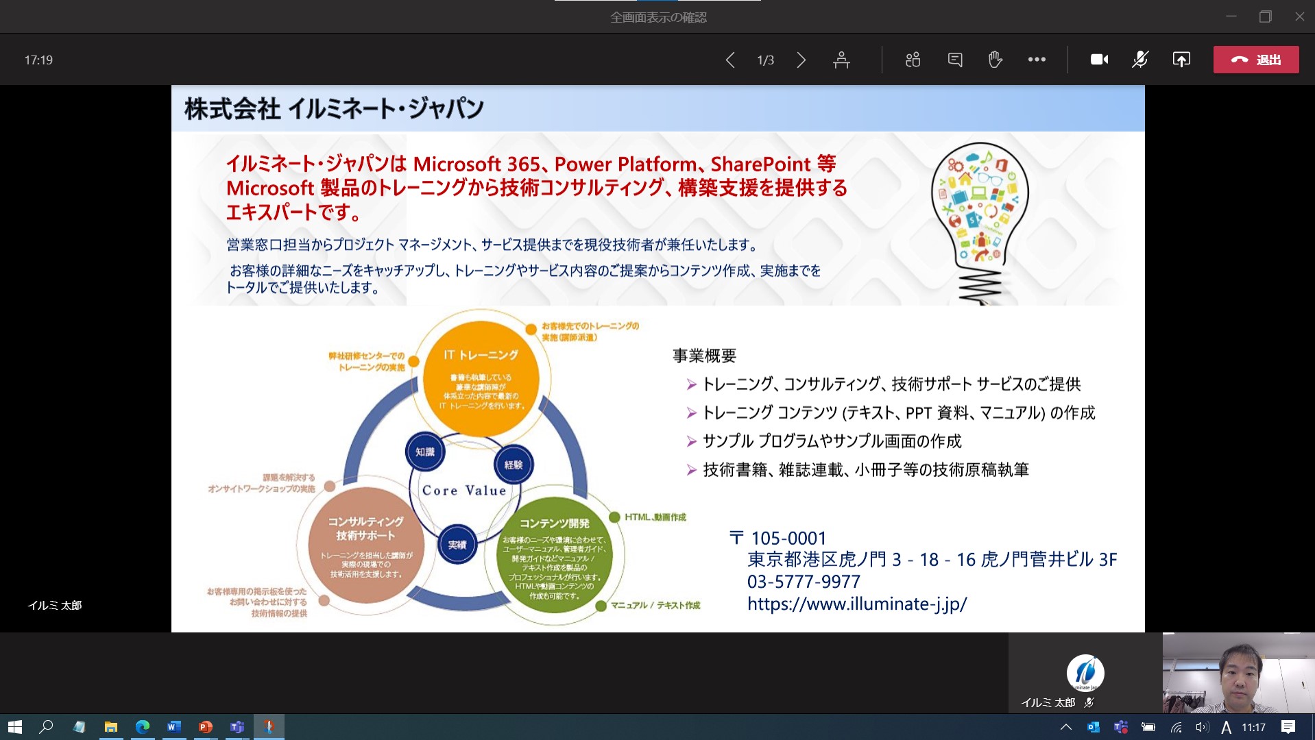This screenshot has height=740, width=1315.
Task: Toggle the camera on or off
Action: click(x=1099, y=60)
